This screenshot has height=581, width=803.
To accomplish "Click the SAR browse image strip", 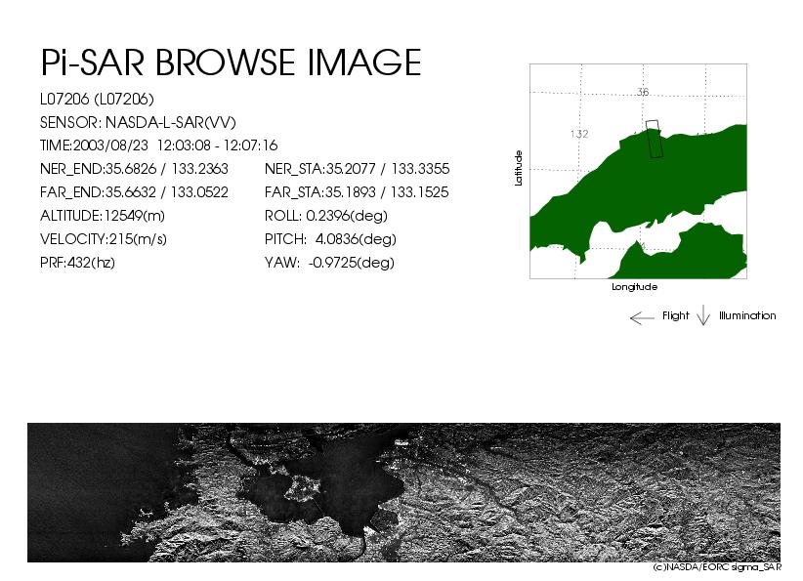I will click(x=404, y=492).
